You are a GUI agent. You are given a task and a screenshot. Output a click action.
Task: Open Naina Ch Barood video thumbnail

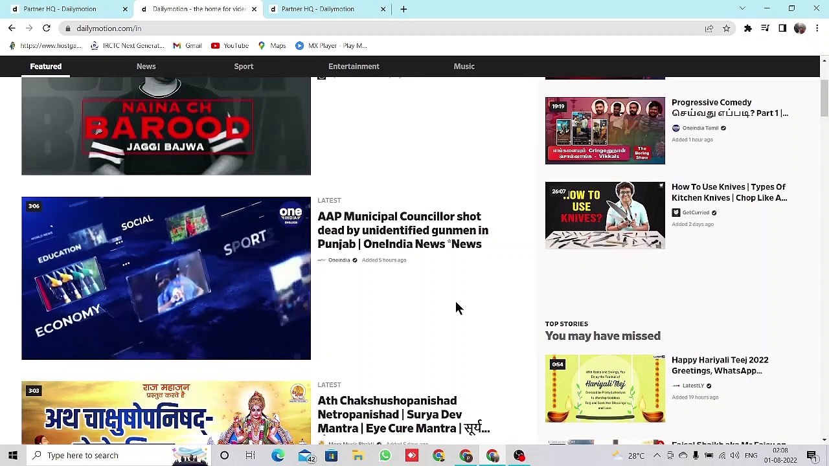(x=166, y=126)
